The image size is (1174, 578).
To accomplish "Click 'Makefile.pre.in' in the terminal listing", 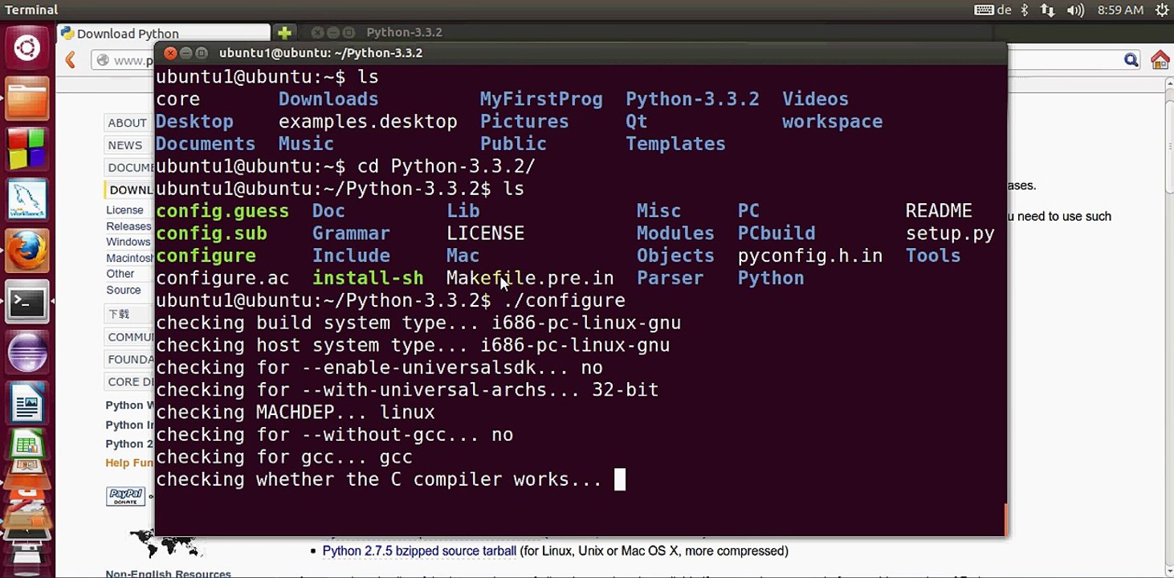I will click(530, 279).
